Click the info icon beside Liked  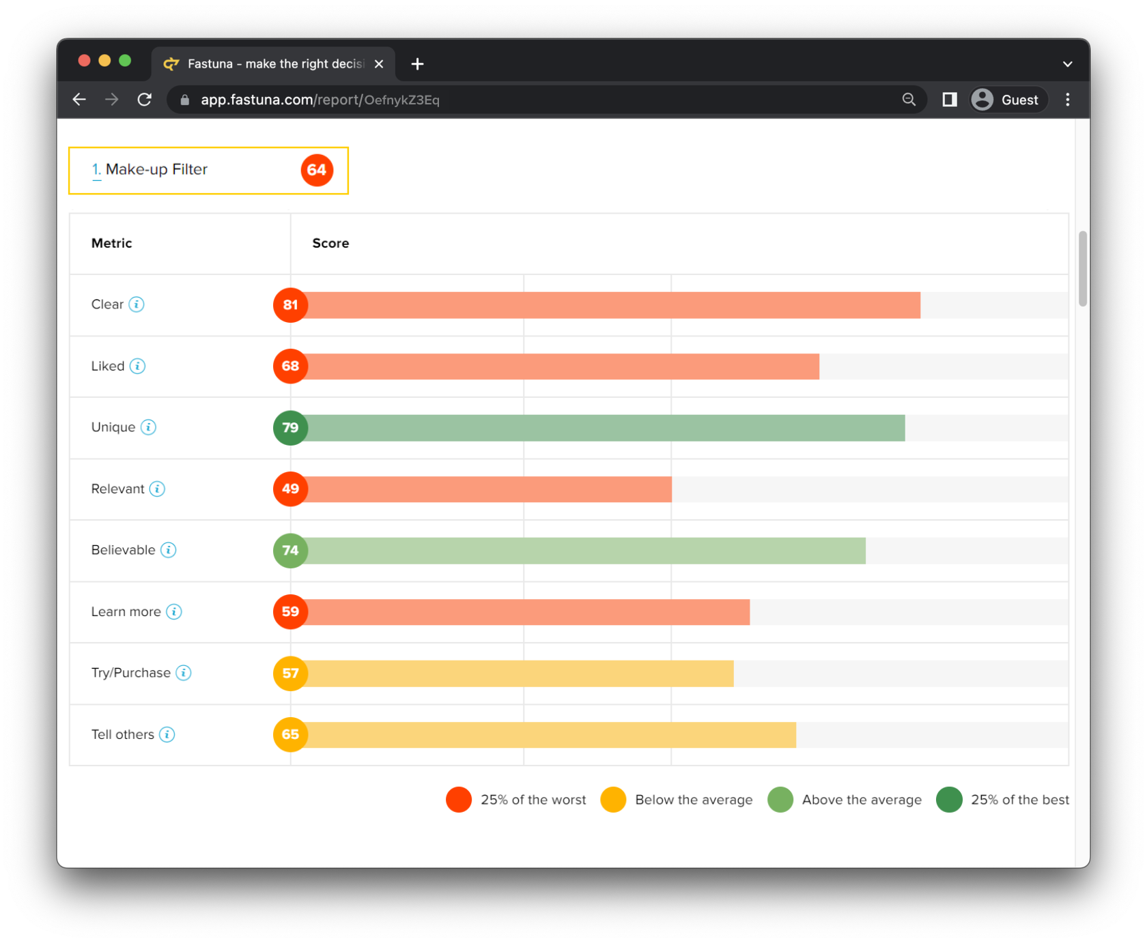(x=138, y=366)
